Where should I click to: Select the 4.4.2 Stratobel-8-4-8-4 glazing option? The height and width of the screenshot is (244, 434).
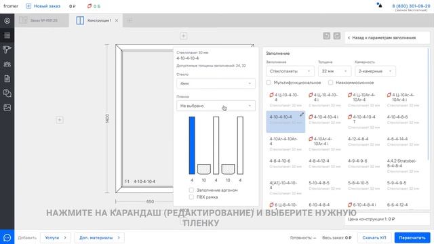click(x=403, y=165)
